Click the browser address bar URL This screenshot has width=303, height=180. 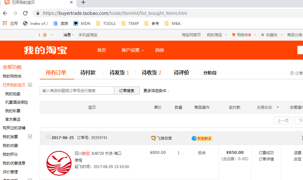pos(115,13)
